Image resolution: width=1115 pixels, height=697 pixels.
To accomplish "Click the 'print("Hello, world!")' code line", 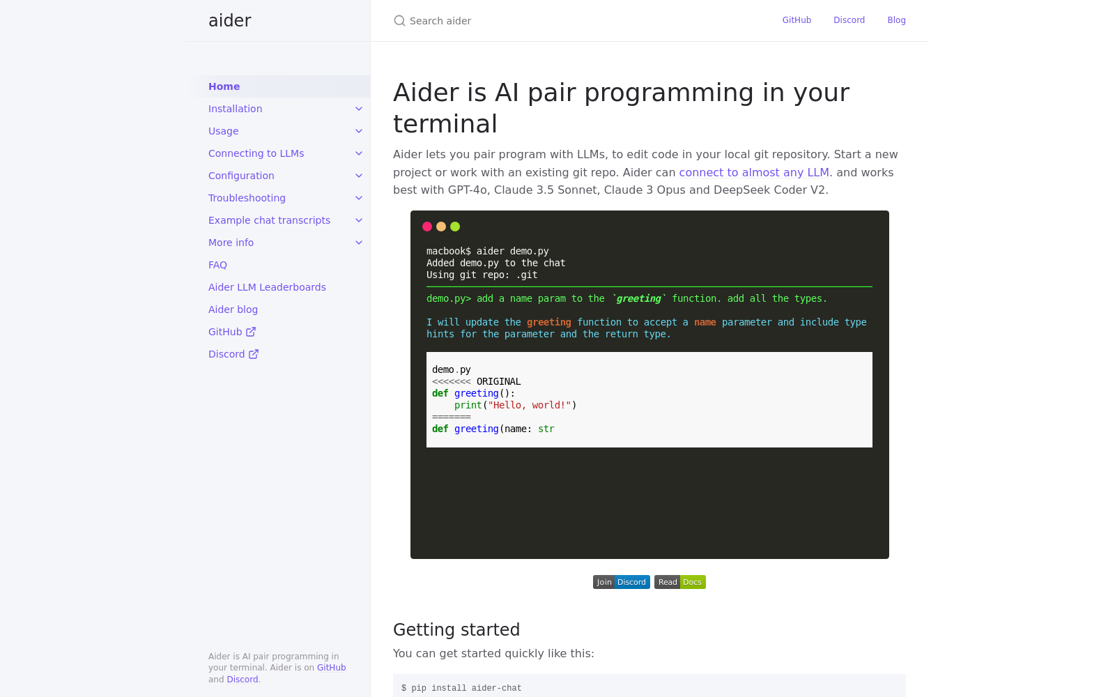I will pos(516,405).
